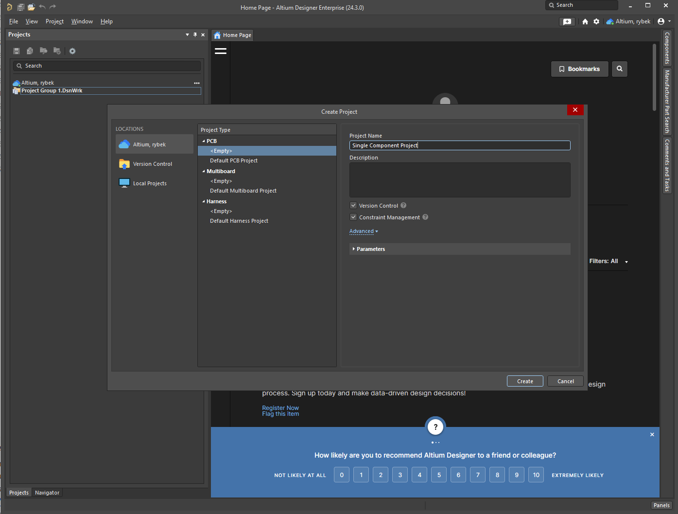The image size is (678, 514).
Task: Open the Filters: All dropdown
Action: click(x=609, y=262)
